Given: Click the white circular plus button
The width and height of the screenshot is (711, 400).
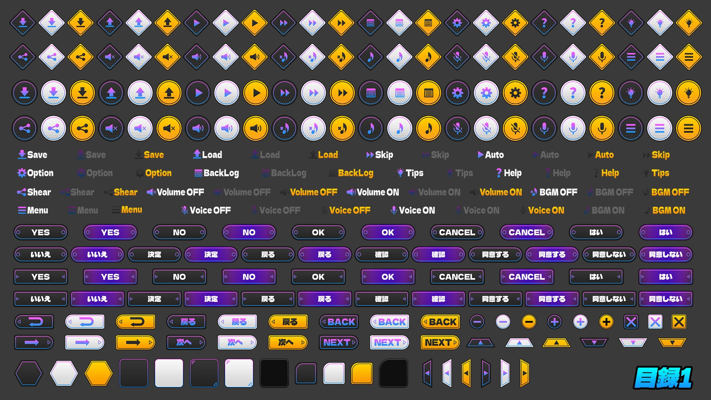Looking at the screenshot, I should 580,322.
